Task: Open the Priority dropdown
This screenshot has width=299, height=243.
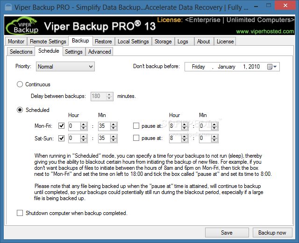Action: (65, 67)
